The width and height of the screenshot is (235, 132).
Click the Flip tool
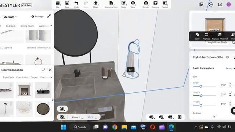tap(233, 36)
